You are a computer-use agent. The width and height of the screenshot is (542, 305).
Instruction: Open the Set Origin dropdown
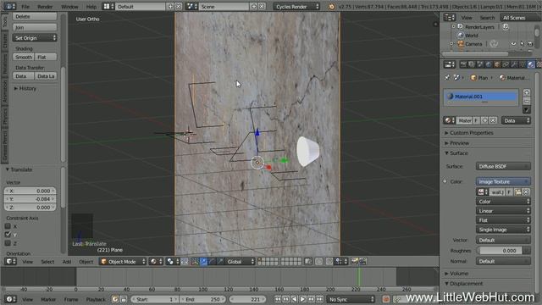pyautogui.click(x=35, y=38)
